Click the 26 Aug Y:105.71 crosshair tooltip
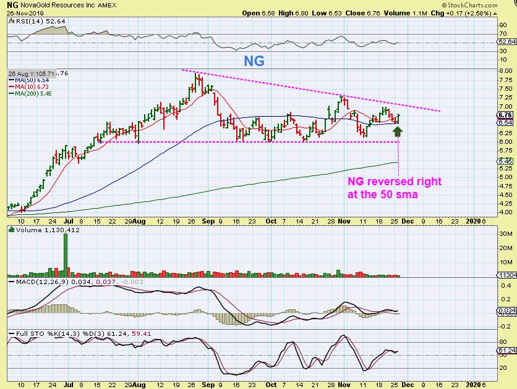This screenshot has width=517, height=389. click(32, 73)
